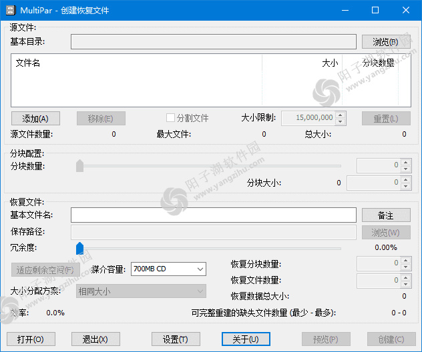Click 添加(A) to add source files
The width and height of the screenshot is (422, 352).
coord(35,119)
